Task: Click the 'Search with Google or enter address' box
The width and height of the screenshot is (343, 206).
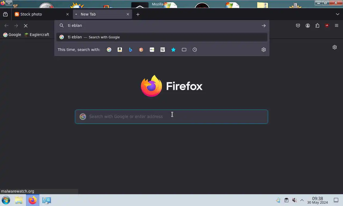Action: [x=171, y=117]
